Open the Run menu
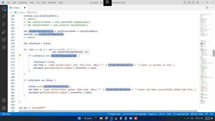 (44, 2)
